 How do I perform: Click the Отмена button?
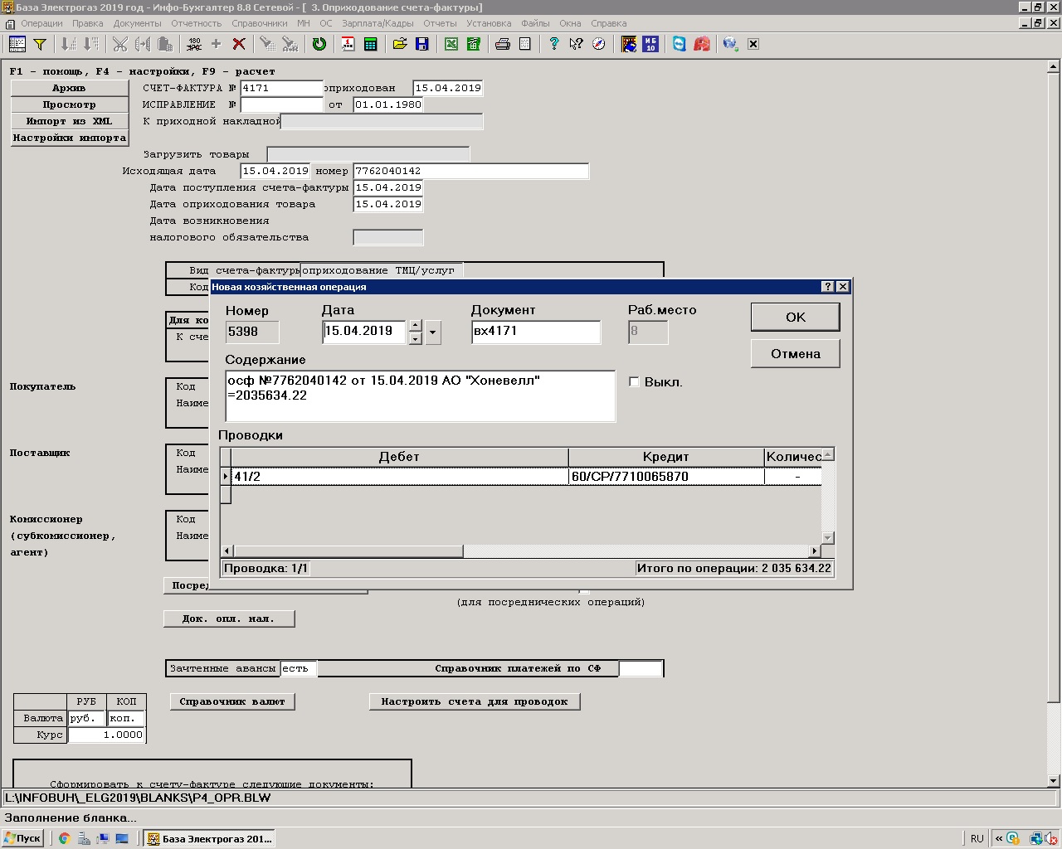[x=796, y=353]
